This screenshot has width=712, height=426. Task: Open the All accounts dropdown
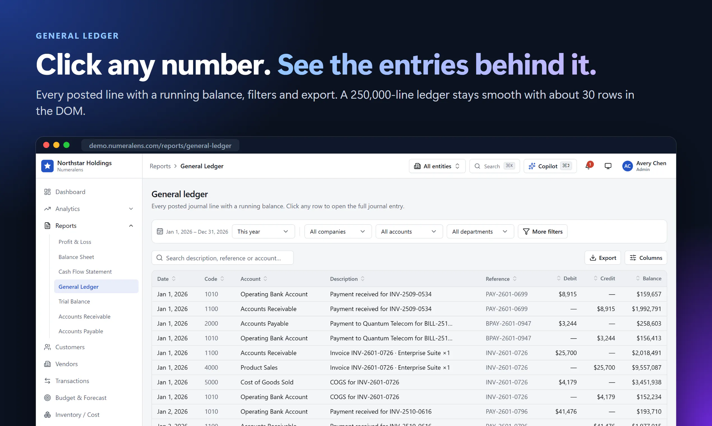click(x=409, y=231)
